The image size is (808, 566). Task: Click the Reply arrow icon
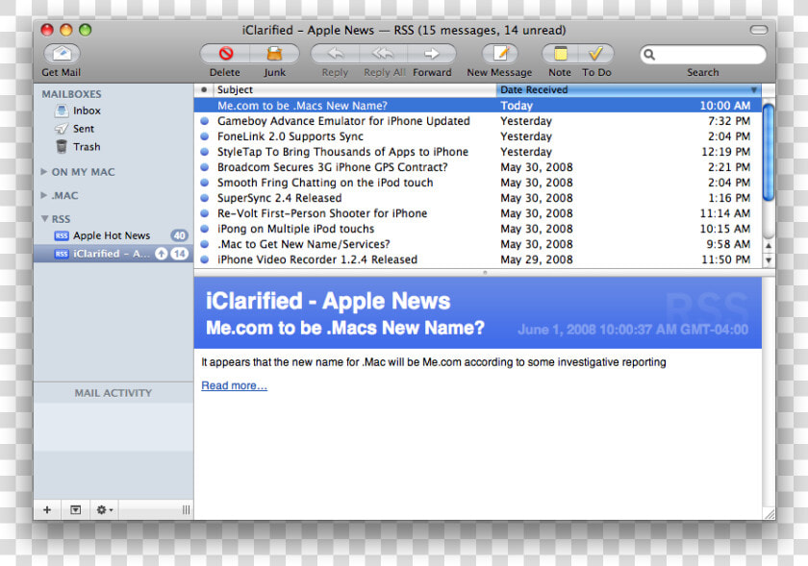[335, 54]
